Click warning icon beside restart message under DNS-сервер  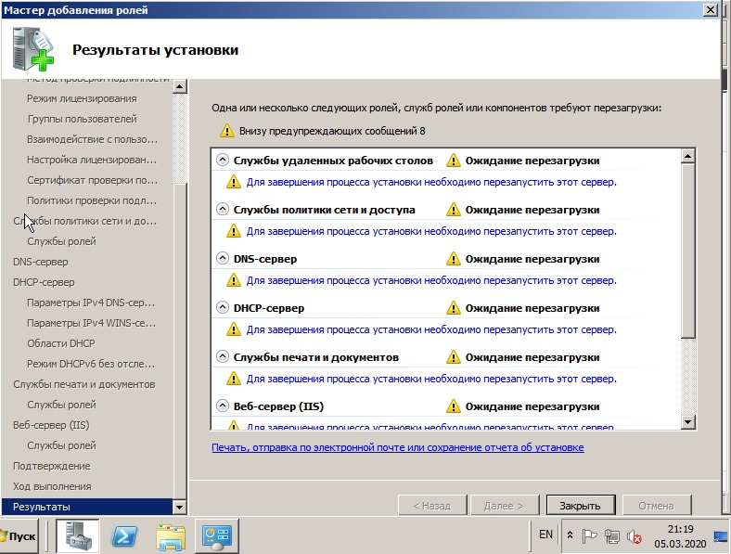pyautogui.click(x=234, y=280)
